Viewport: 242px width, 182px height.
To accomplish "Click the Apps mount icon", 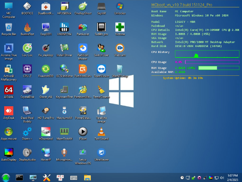I will pyautogui.click(x=9, y=134).
